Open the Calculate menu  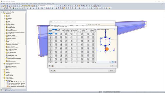[18, 4]
